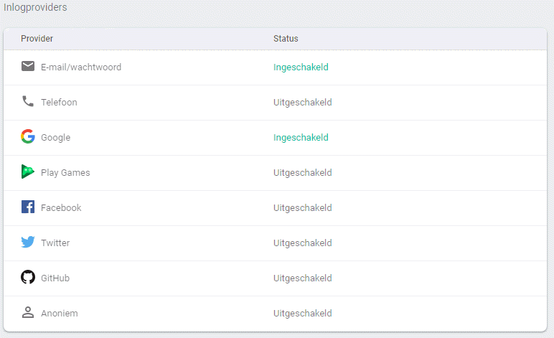Click Uitgeschakeld status for Play Games
The height and width of the screenshot is (338, 554).
(x=302, y=173)
